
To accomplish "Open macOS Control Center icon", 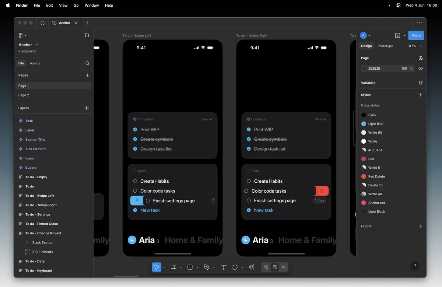I will (399, 6).
